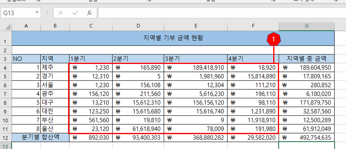
Task: Click the 울산 total cell 61,912,049
Action: point(307,129)
